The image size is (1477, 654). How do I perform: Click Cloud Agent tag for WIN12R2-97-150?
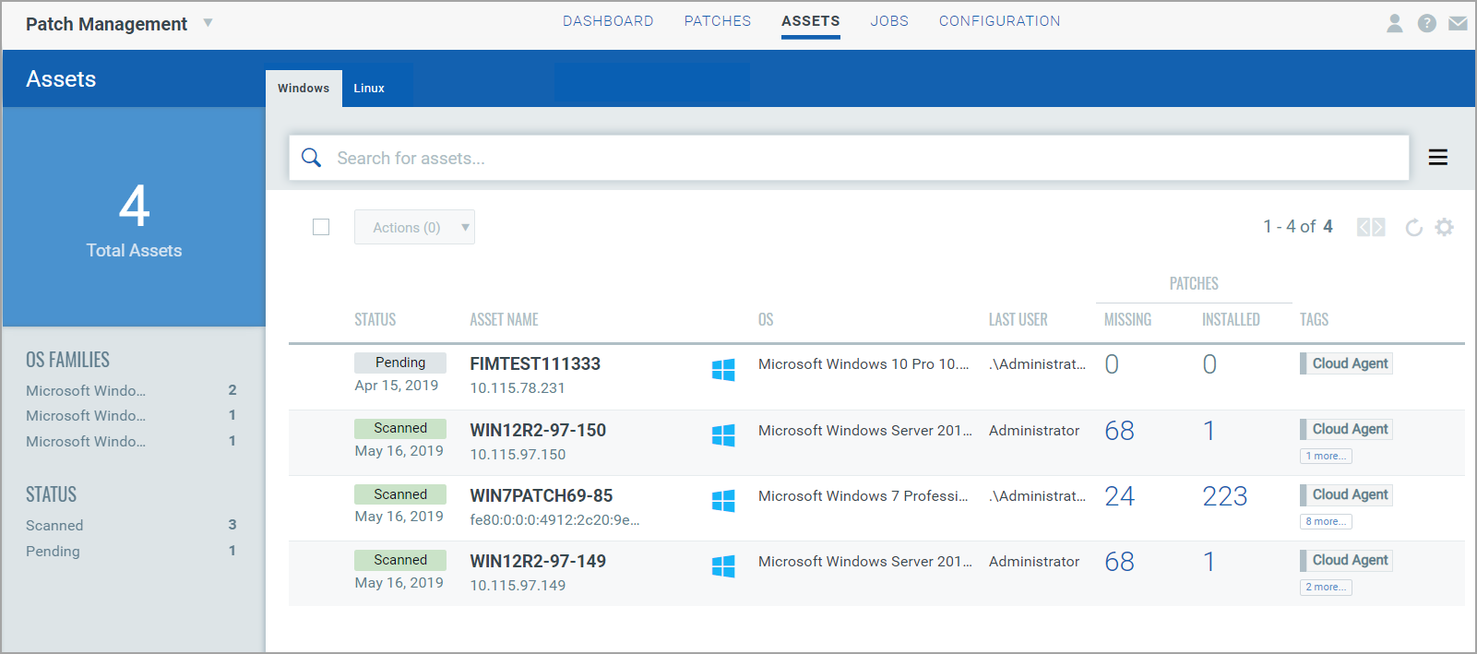pos(1346,429)
